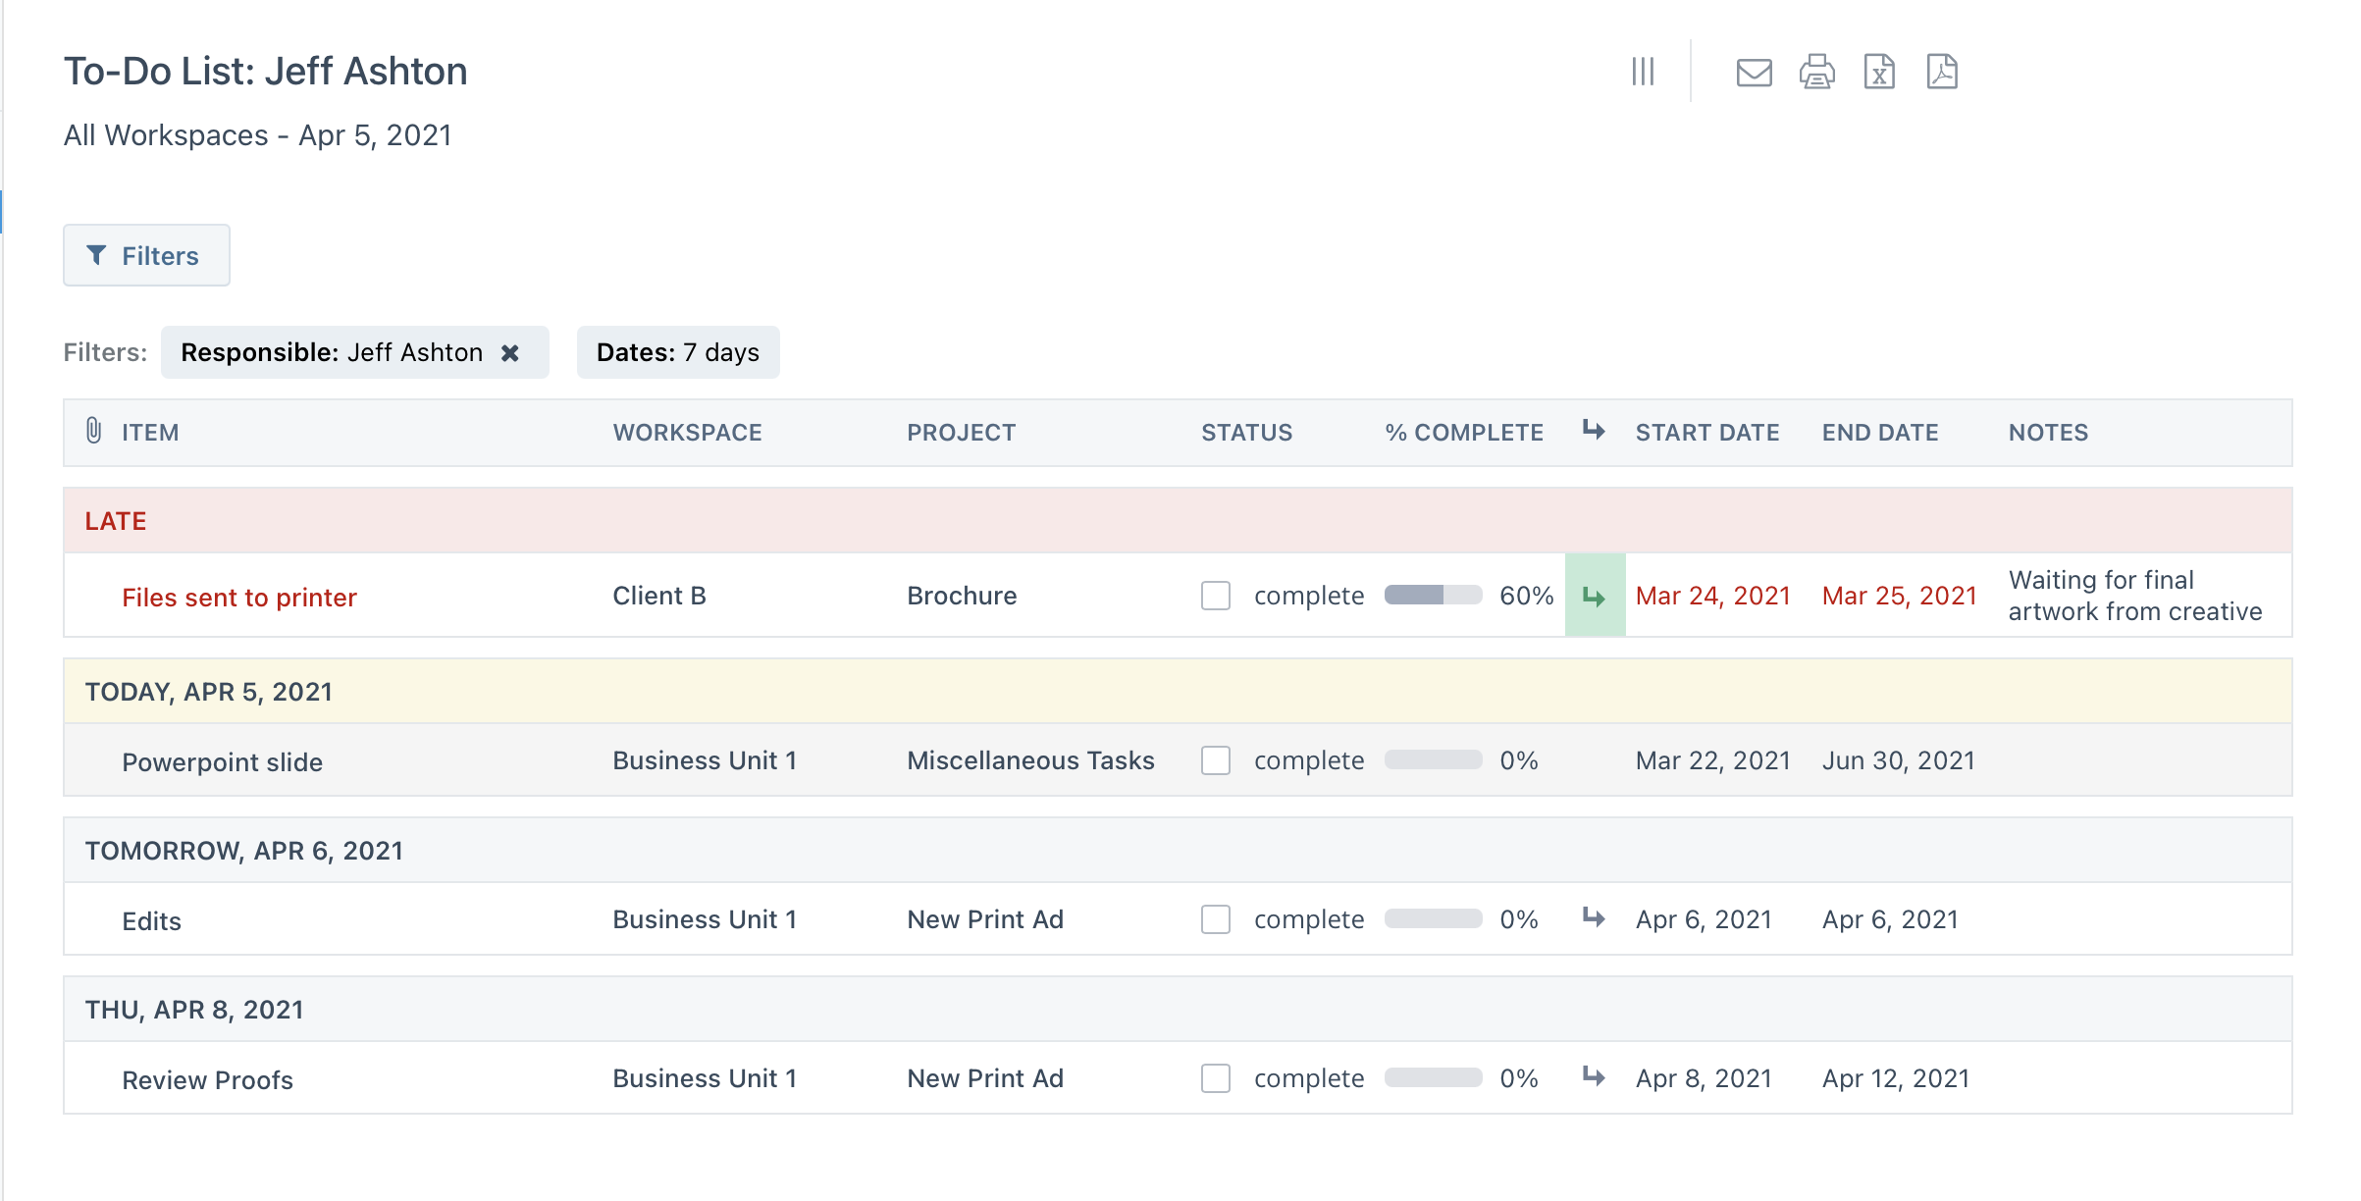Email the to-do list via envelope icon
Image resolution: width=2361 pixels, height=1201 pixels.
(1754, 73)
